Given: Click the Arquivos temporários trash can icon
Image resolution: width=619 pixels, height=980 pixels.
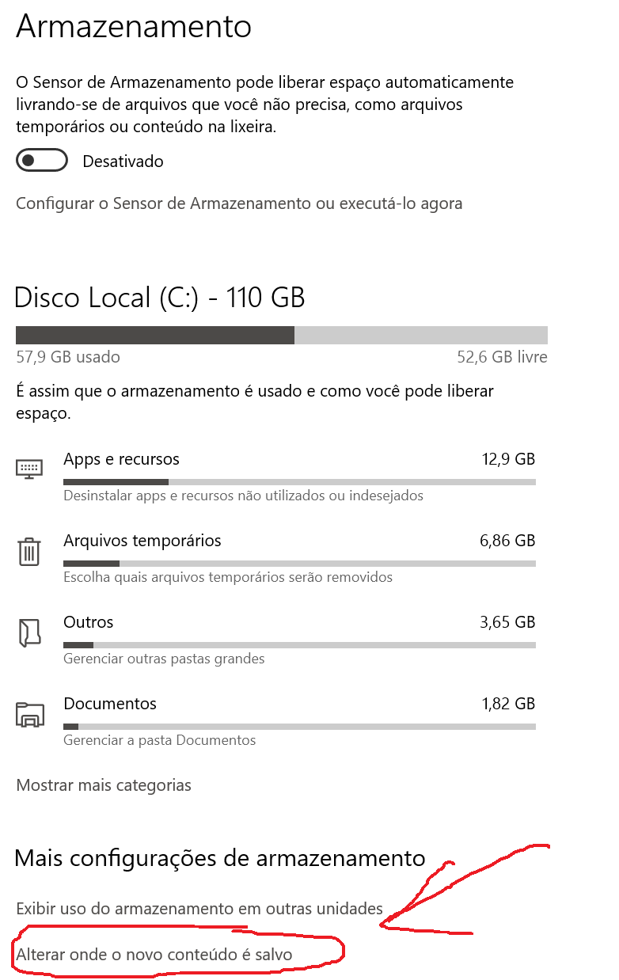Looking at the screenshot, I should tap(28, 551).
